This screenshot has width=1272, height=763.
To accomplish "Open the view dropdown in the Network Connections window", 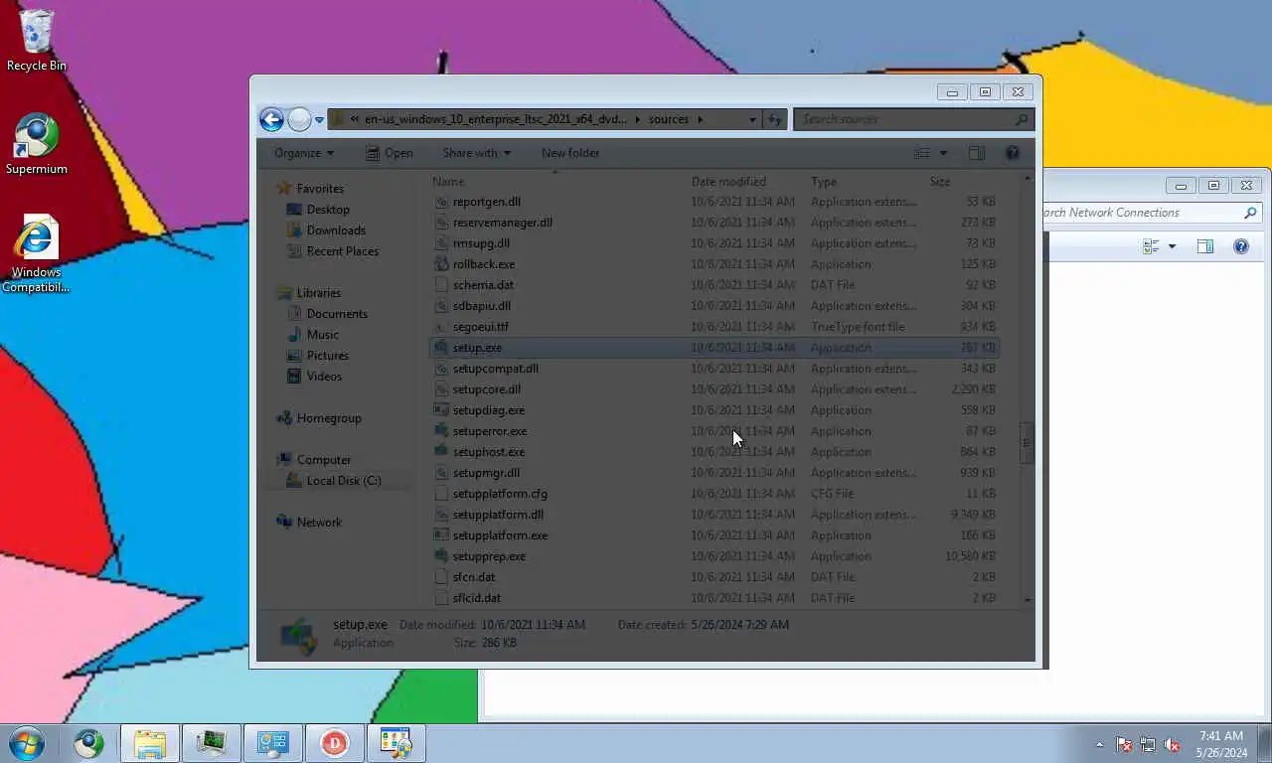I will (1172, 246).
